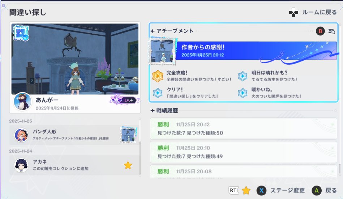Image resolution: width=343 pixels, height=199 pixels.
Task: Click the アチーブメント section header
Action: pos(175,31)
